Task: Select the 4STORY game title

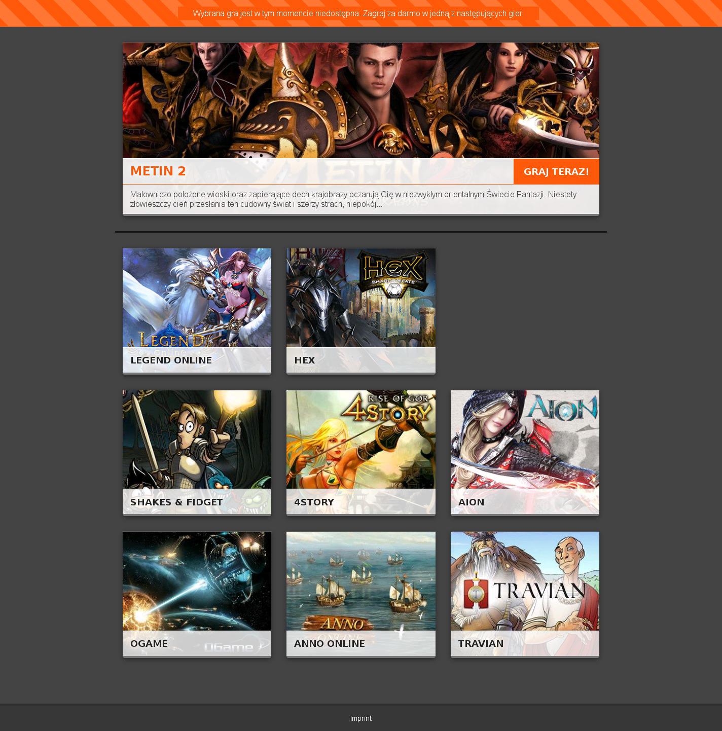Action: point(314,502)
